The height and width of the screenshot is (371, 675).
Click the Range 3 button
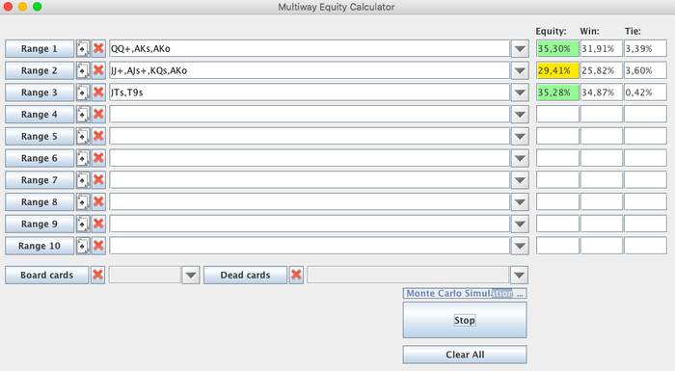(x=40, y=93)
